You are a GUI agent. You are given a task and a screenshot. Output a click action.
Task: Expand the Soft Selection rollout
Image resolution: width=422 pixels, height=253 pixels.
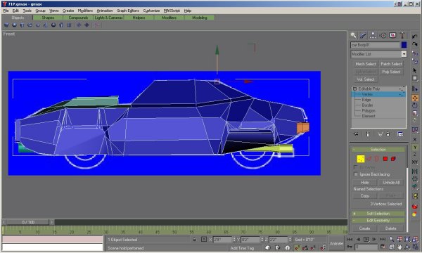tap(378, 214)
